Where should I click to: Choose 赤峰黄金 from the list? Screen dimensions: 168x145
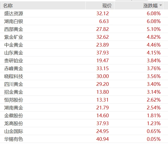(14, 68)
